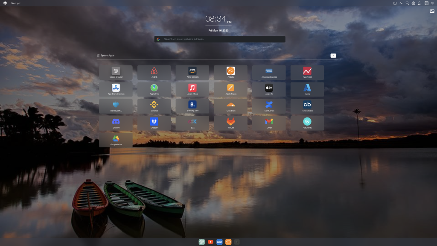Click the 08:34 PM clock
Screen dimensions: 437x246
(218, 19)
